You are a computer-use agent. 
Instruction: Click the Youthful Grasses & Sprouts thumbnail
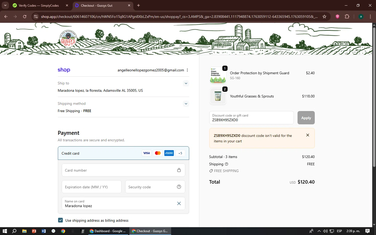pyautogui.click(x=218, y=96)
